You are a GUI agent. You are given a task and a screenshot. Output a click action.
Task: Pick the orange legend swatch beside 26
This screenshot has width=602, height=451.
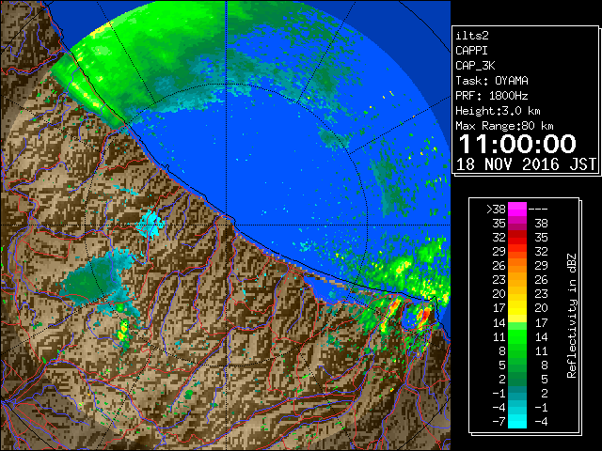tap(517, 266)
